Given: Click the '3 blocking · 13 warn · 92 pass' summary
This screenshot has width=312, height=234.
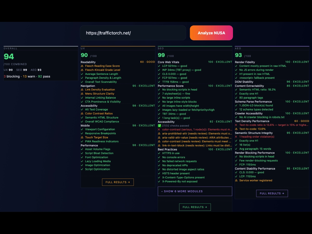Looking at the screenshot, I should pos(27,76).
